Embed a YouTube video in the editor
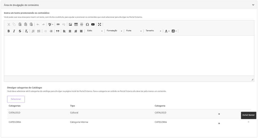The width and height of the screenshot is (259, 138). click(93, 24)
